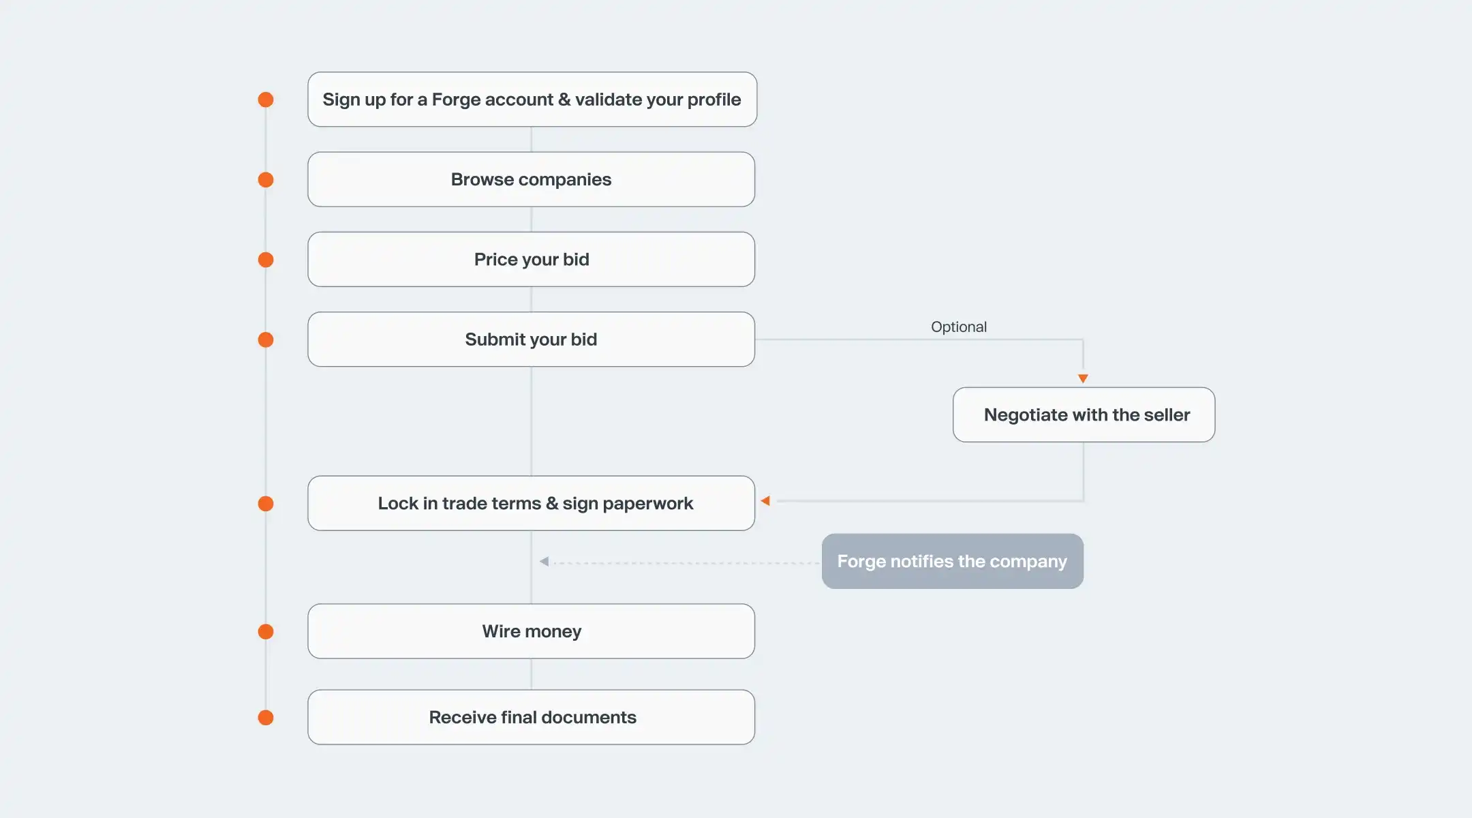Select the Browse companies box

532,179
